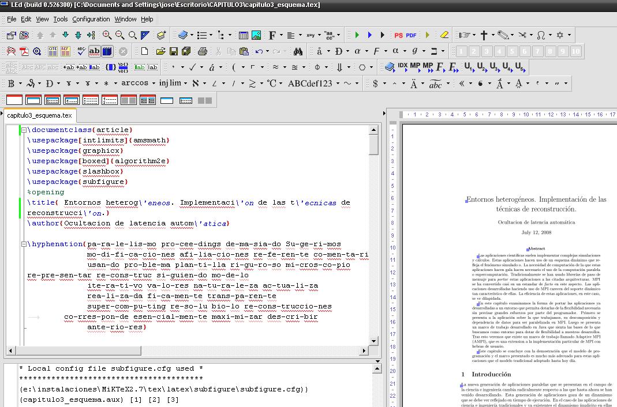Collapse the \hyphenation fold block

(x=24, y=244)
